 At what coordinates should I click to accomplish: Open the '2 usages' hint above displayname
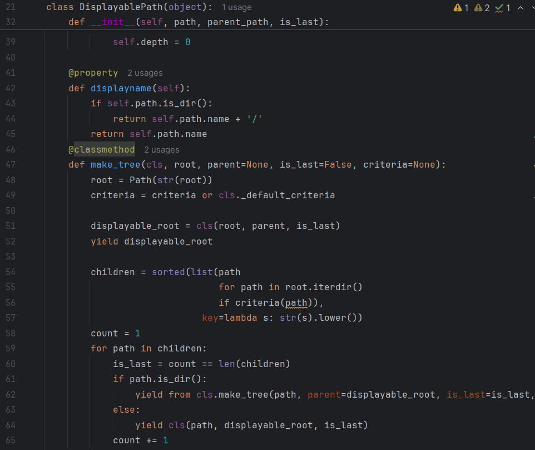tap(145, 72)
